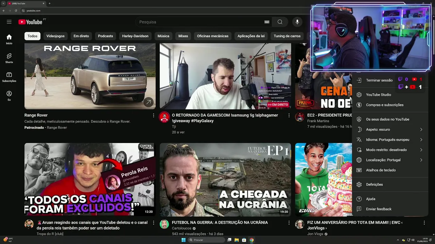Open the TODOS OS CANAIS FORAM EXCLUIDOS thumbnail
The height and width of the screenshot is (244, 435).
90,179
